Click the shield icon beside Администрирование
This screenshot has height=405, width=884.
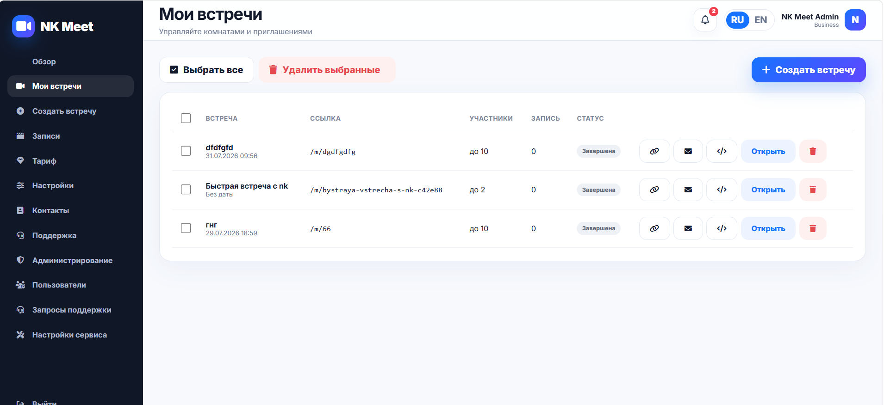click(20, 260)
